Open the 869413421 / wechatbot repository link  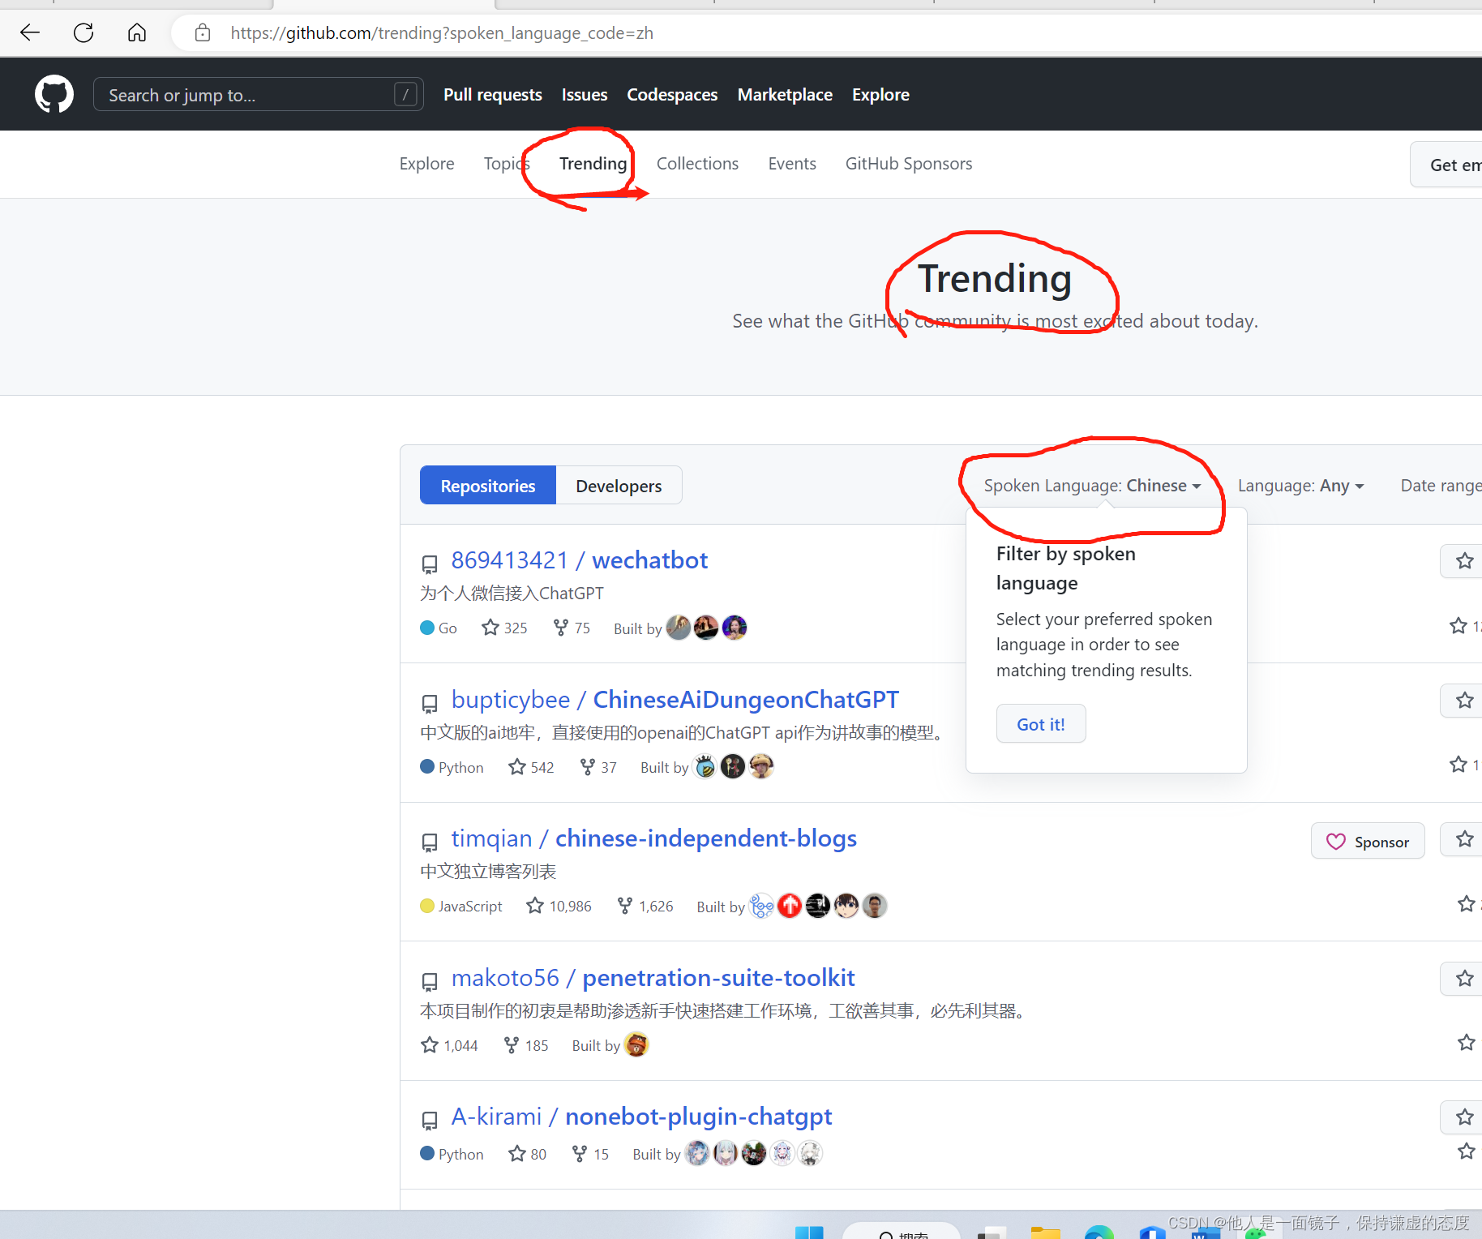(579, 560)
